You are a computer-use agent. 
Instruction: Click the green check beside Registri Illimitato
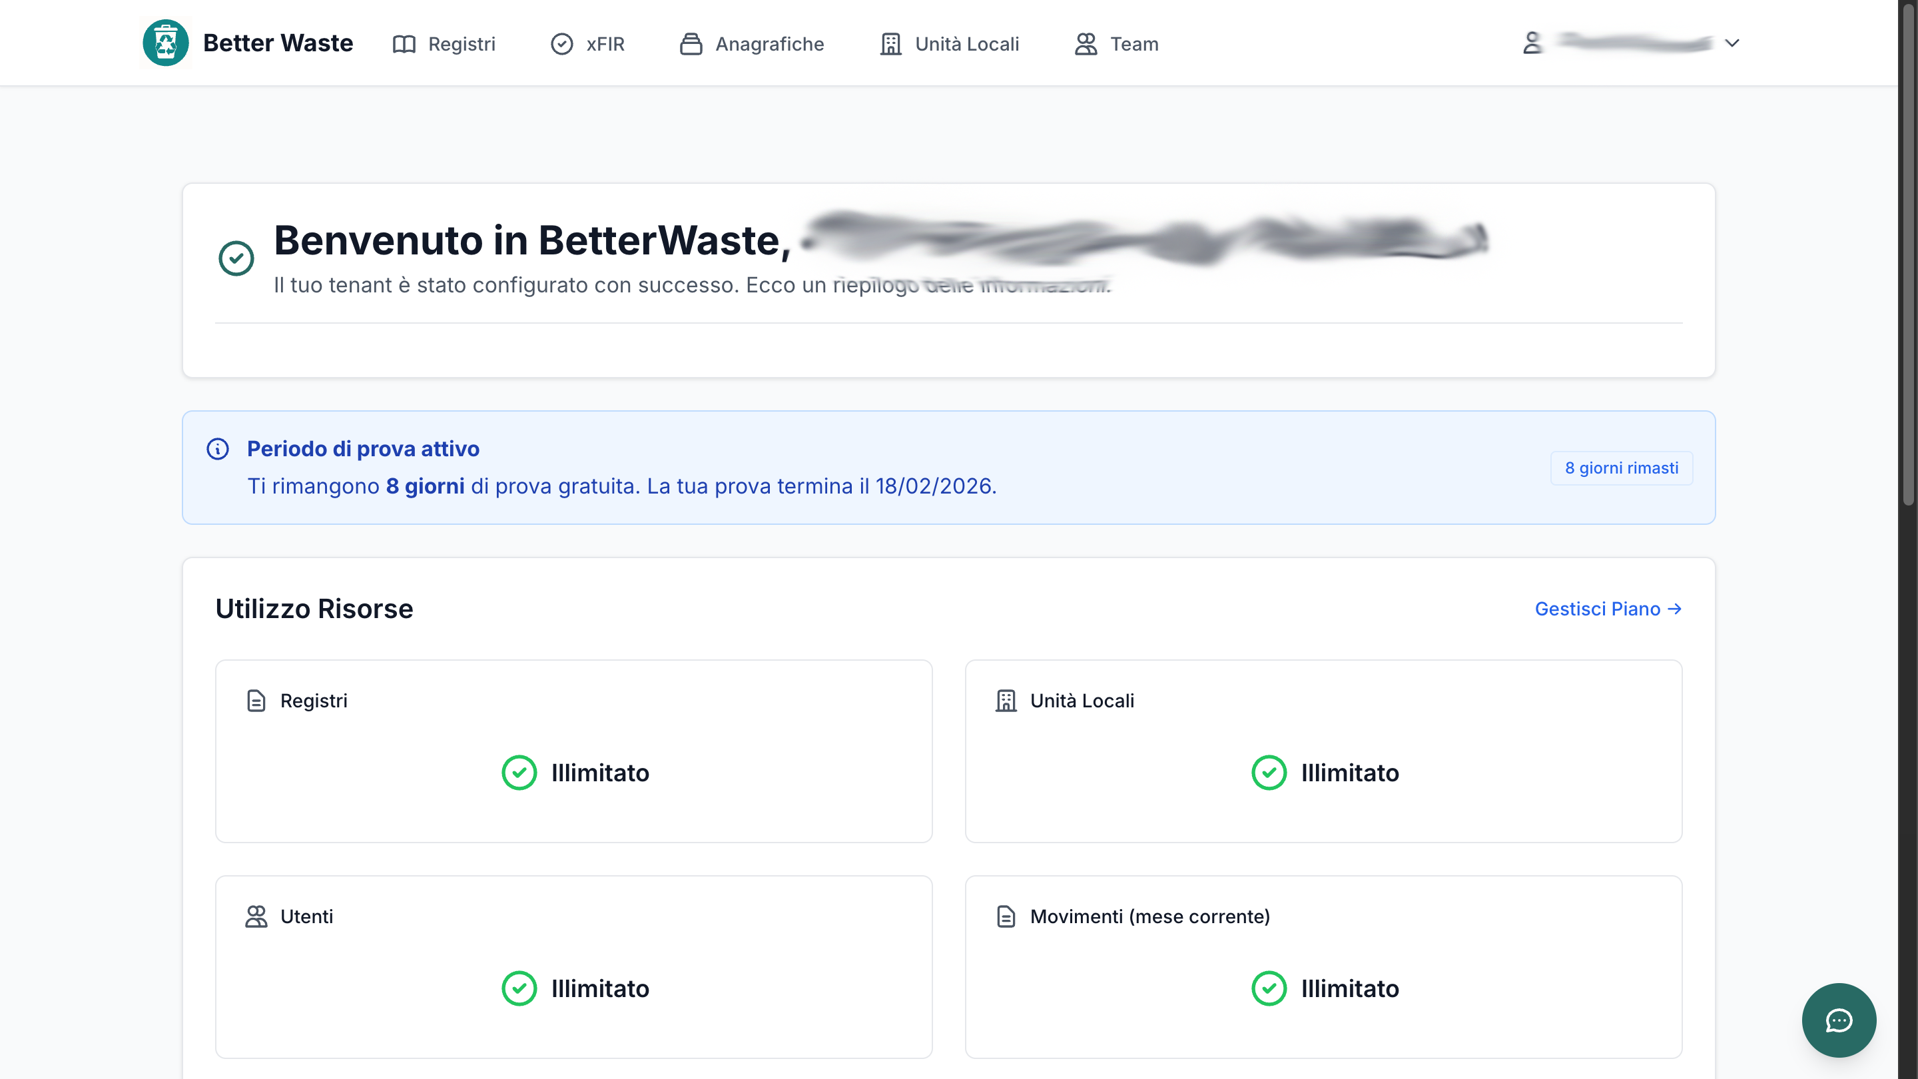(519, 773)
